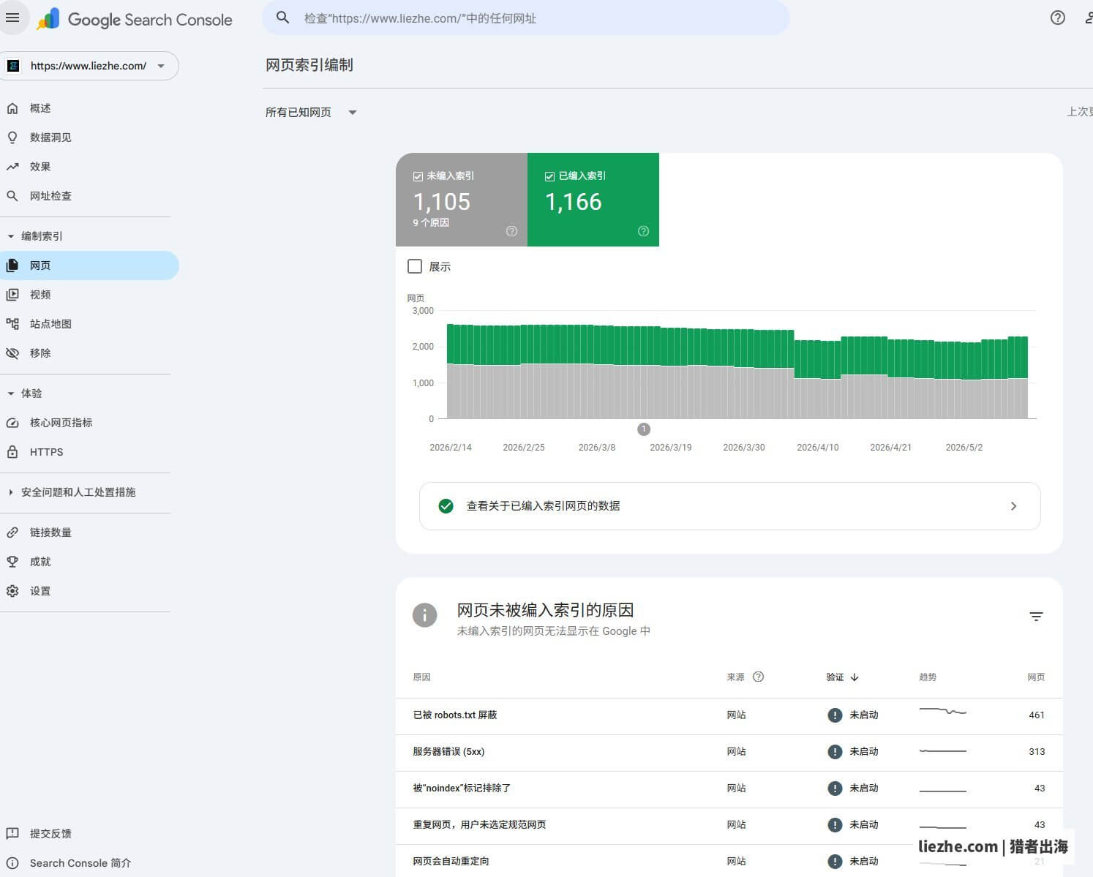Click the 1,105 not-indexed count

point(442,202)
